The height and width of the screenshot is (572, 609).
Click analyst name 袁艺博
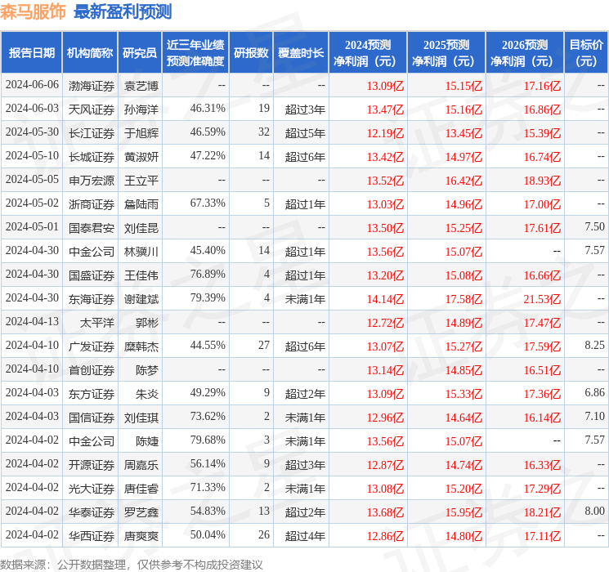point(141,86)
